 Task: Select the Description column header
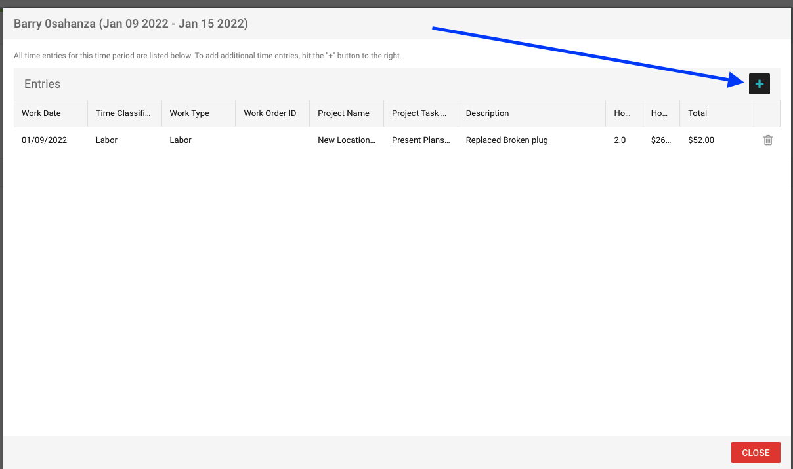tap(488, 113)
